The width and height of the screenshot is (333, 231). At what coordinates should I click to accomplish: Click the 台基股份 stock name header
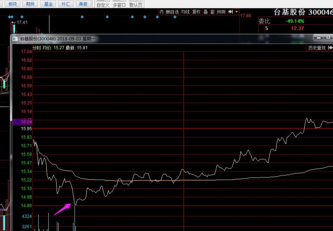tap(289, 12)
